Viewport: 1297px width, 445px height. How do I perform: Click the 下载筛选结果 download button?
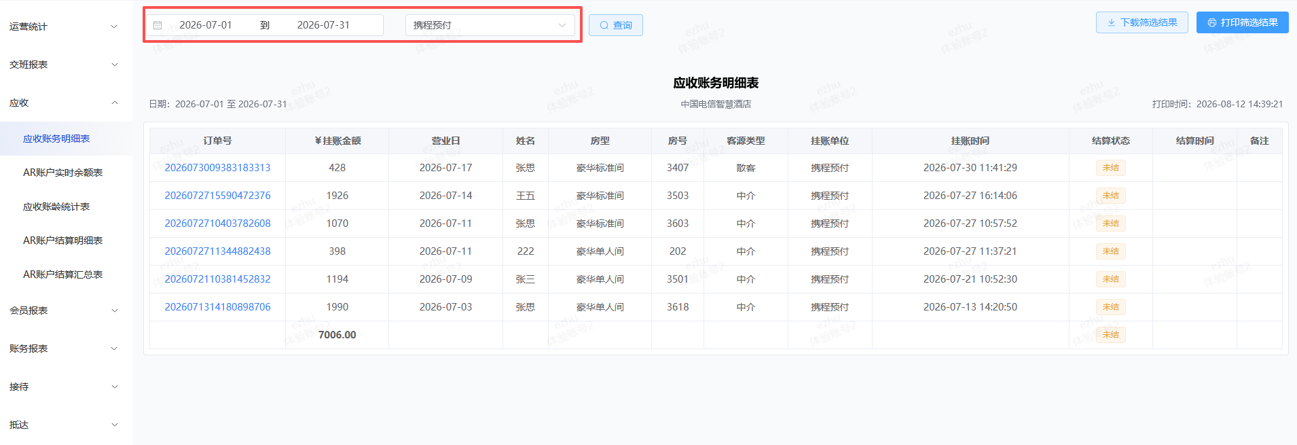tap(1141, 22)
